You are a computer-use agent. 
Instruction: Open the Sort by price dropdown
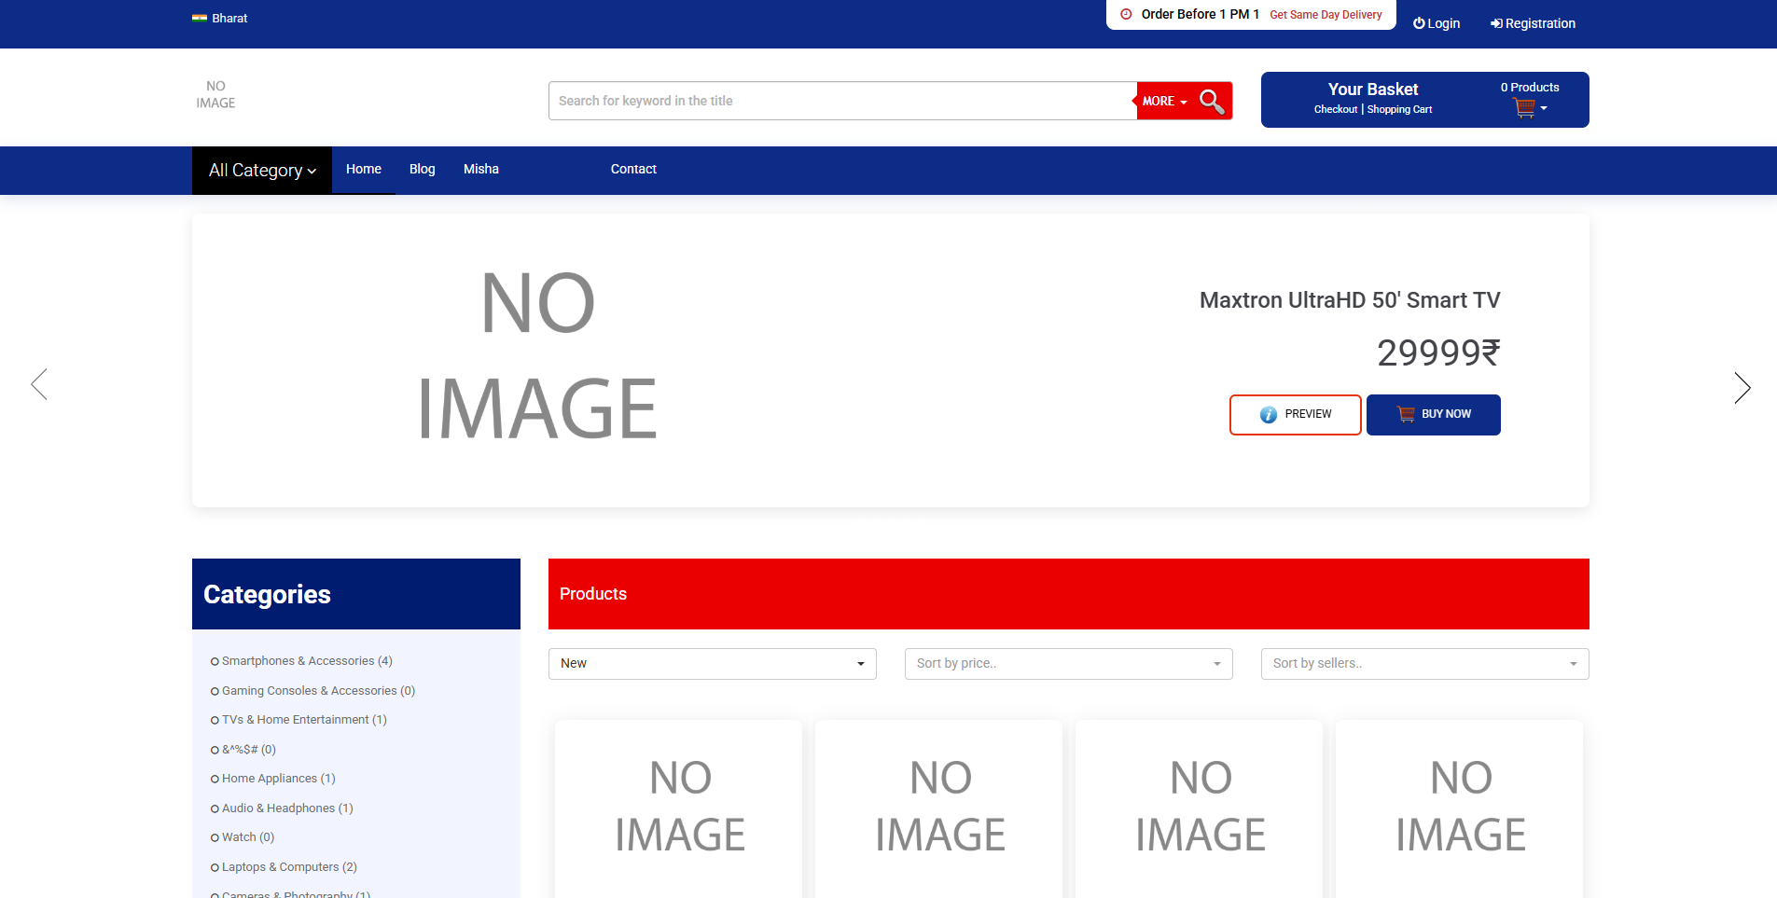1069,664
